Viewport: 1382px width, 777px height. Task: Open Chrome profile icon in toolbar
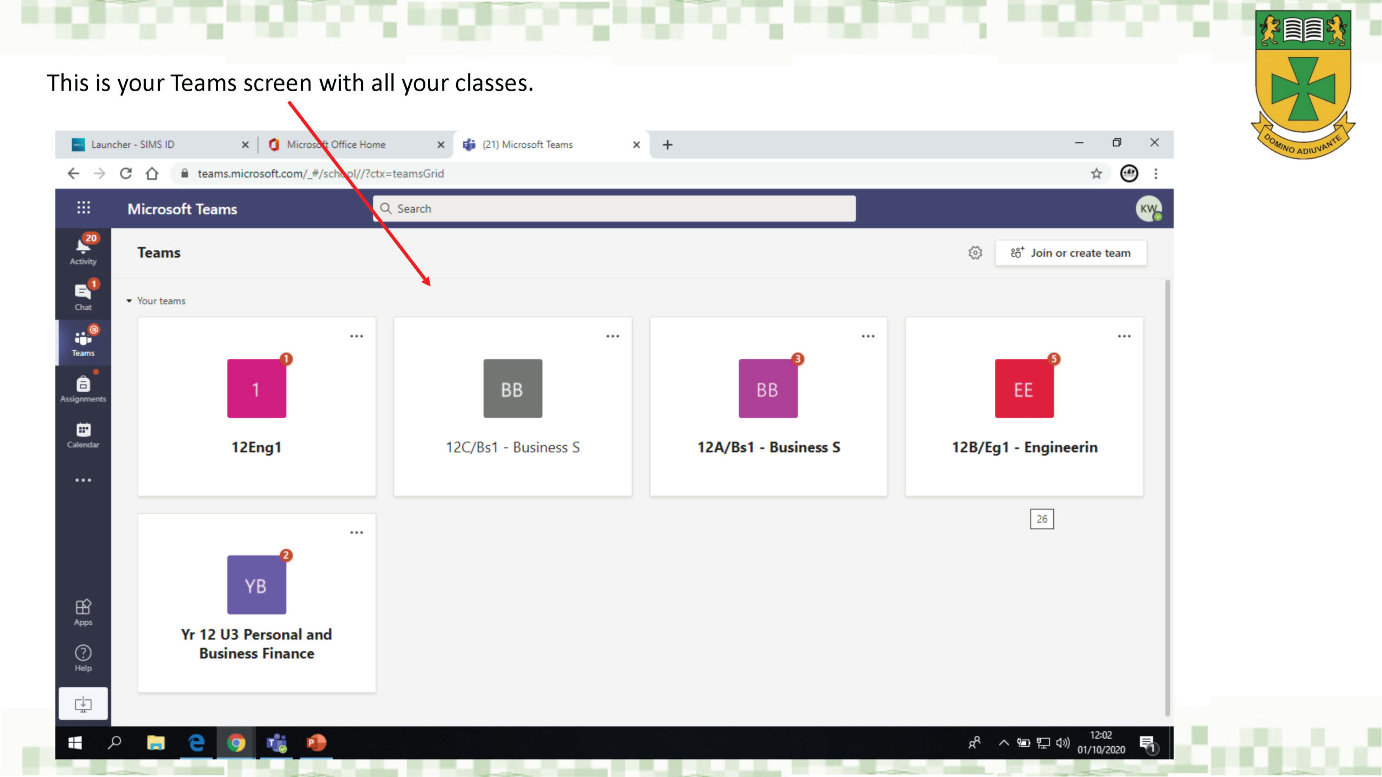click(x=1129, y=174)
